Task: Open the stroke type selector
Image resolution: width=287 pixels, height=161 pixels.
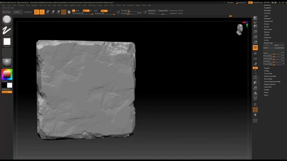Action: [x=7, y=31]
